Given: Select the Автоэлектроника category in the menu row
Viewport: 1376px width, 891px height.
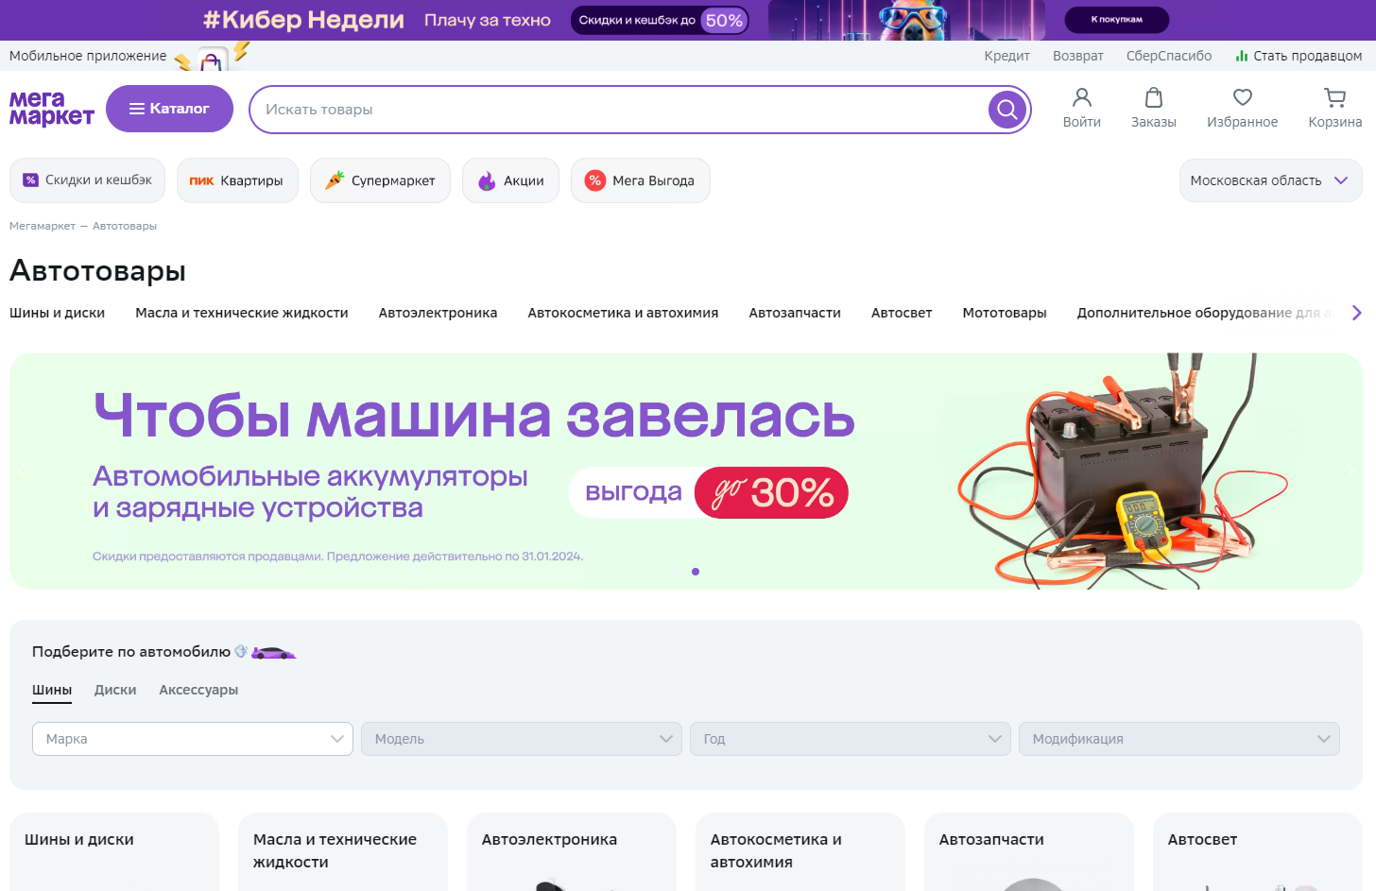Looking at the screenshot, I should click(x=439, y=313).
